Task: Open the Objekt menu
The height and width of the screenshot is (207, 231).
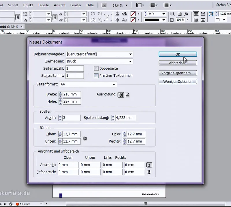Action: [28, 5]
